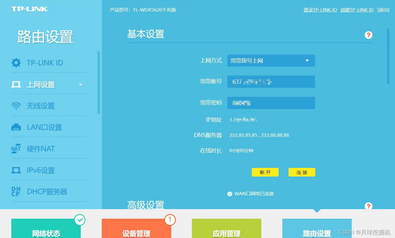Click the 产品型号 TL-WDR5620千兆版 text

(x=143, y=10)
